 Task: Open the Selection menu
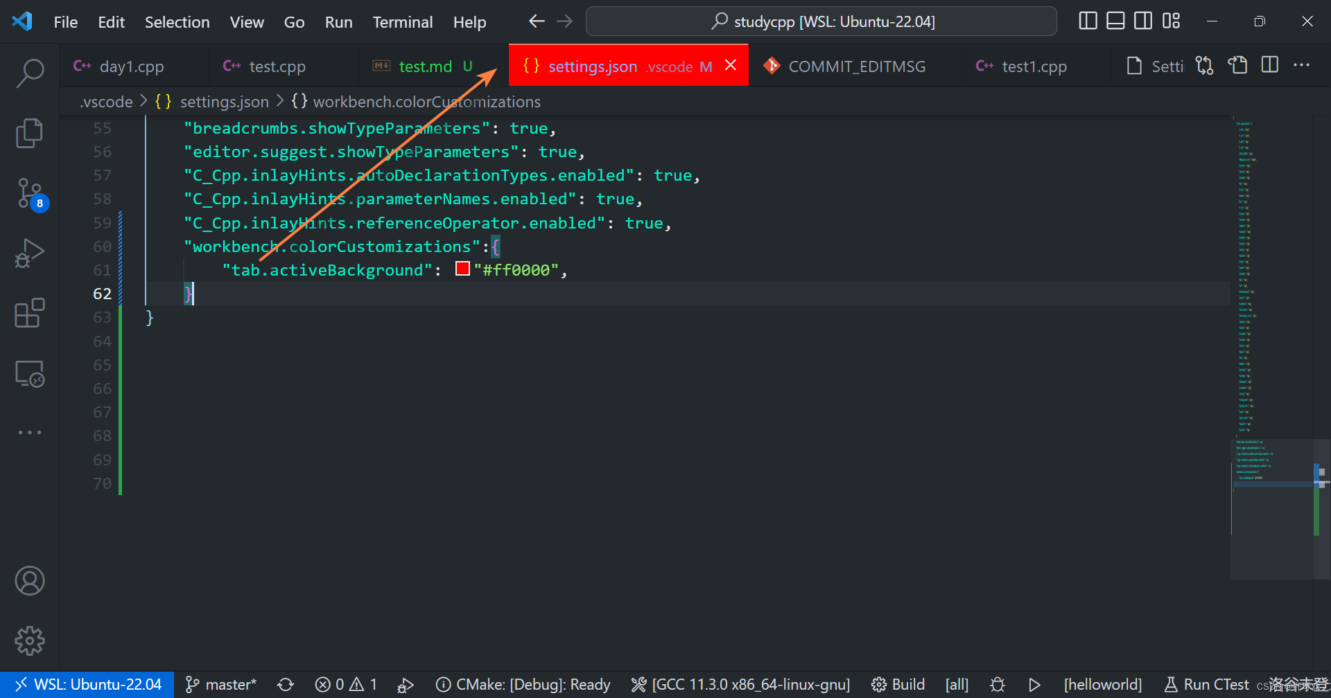(177, 22)
